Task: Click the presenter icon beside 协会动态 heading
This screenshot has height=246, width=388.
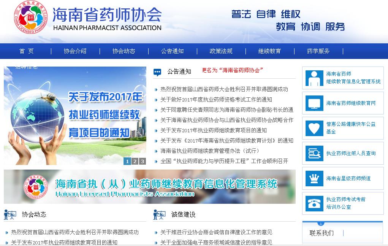Action: (10, 215)
